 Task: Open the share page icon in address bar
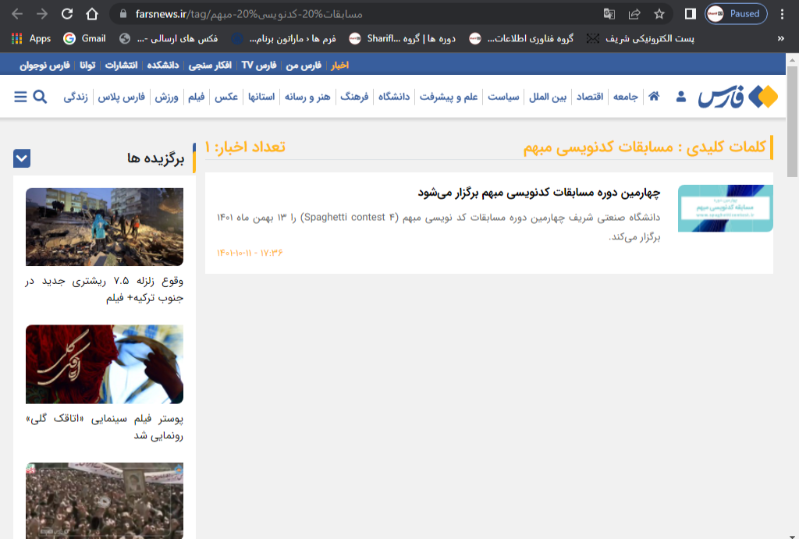634,13
